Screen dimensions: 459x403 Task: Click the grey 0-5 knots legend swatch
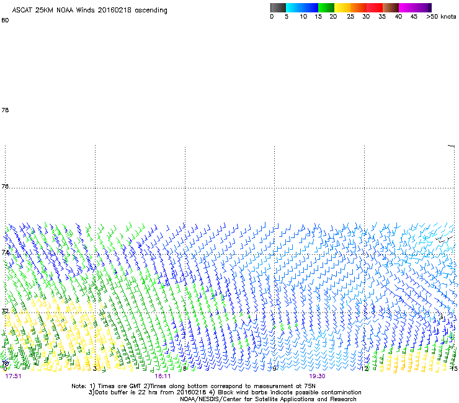pyautogui.click(x=278, y=7)
